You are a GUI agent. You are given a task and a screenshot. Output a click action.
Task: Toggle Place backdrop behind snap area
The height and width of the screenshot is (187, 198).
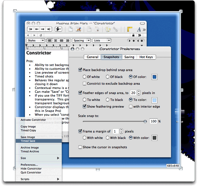(x=80, y=70)
